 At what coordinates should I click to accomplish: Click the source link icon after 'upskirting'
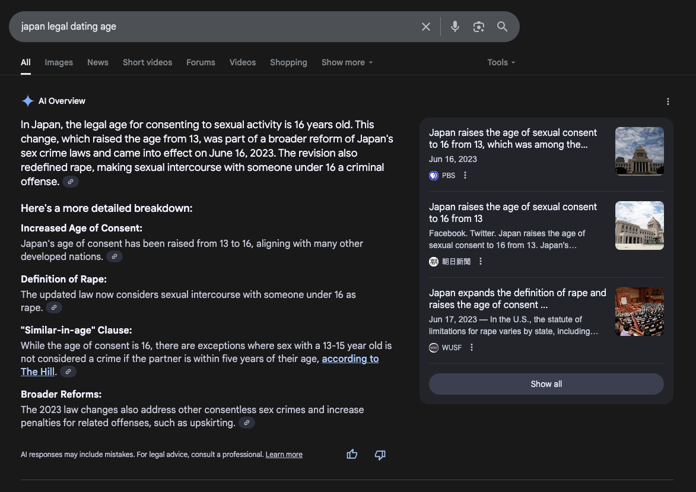point(247,423)
